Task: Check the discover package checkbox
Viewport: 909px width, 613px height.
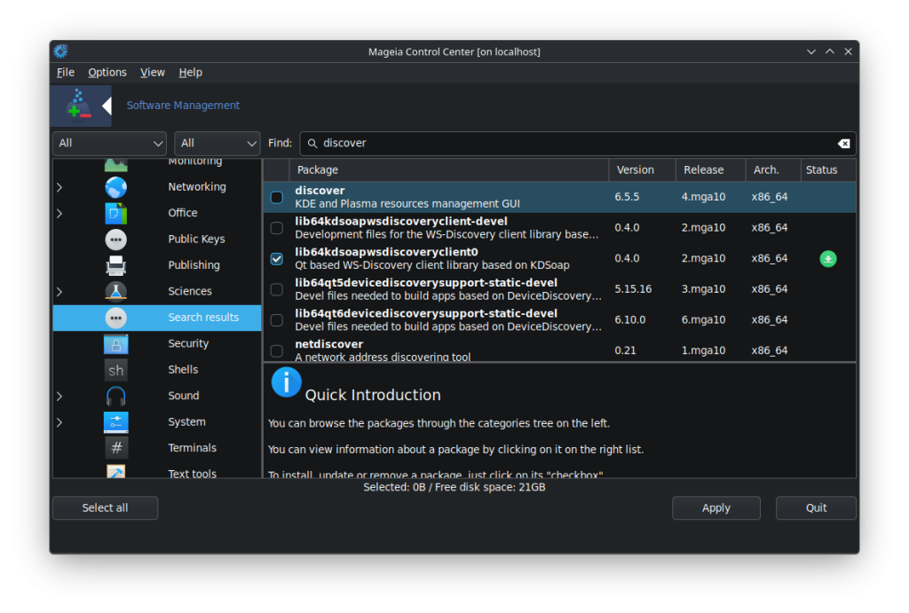Action: (277, 197)
